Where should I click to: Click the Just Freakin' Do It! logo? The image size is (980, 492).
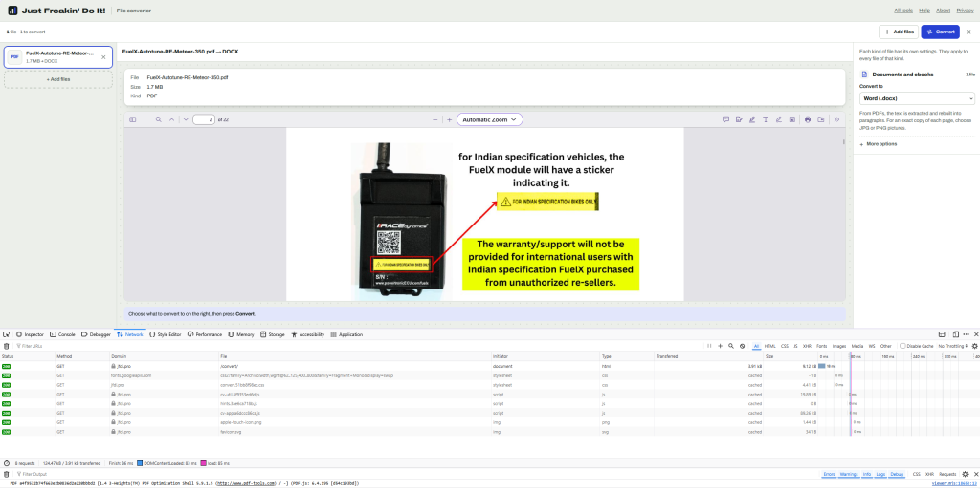(x=56, y=11)
